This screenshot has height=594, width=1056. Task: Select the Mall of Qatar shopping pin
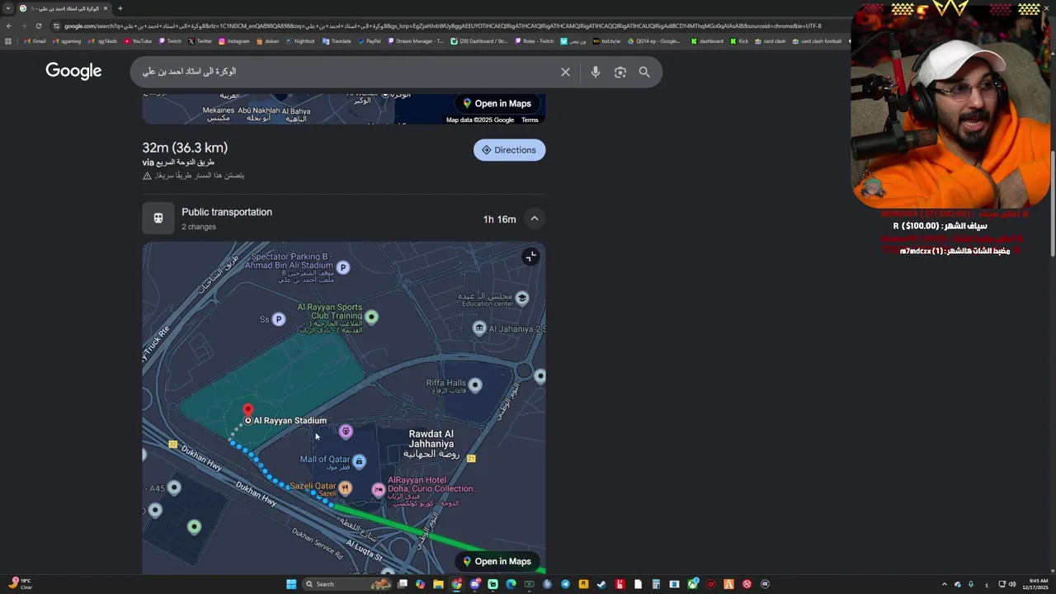(x=359, y=461)
